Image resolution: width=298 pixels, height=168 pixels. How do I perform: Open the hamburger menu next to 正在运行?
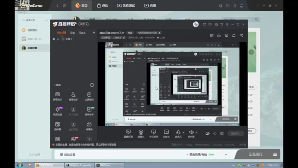tap(275, 154)
